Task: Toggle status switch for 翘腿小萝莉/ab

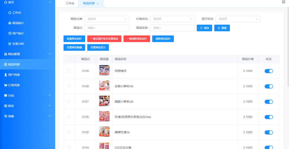Action: coord(269,102)
